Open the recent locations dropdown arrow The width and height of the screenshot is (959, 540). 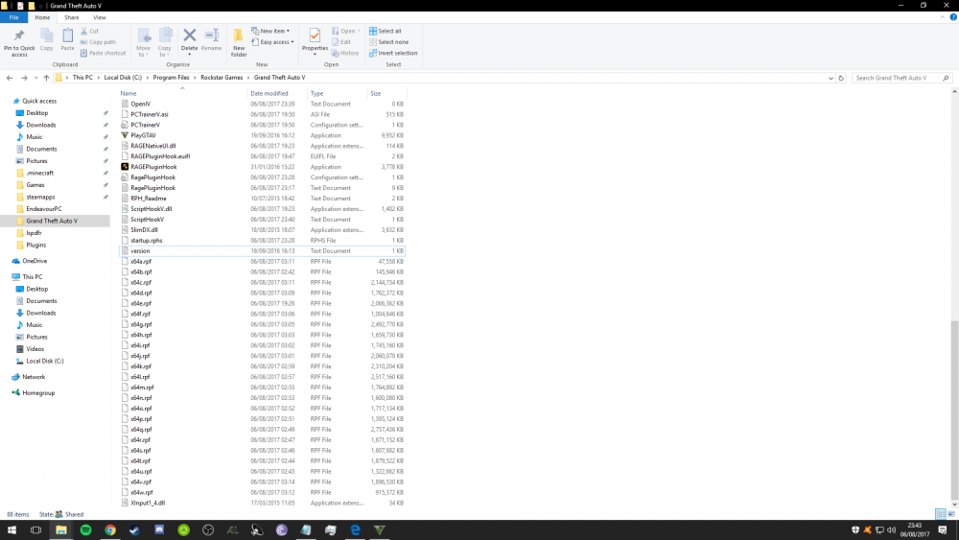pyautogui.click(x=36, y=78)
